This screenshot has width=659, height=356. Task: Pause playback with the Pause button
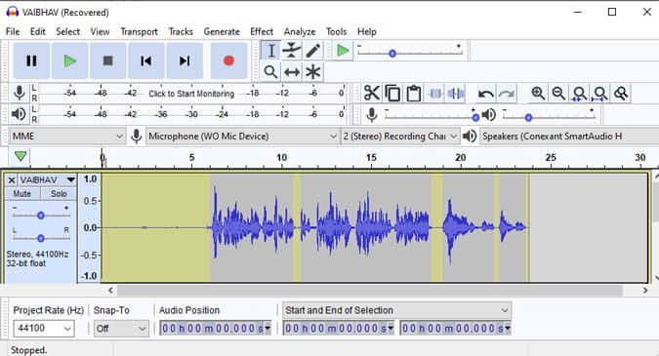[31, 60]
